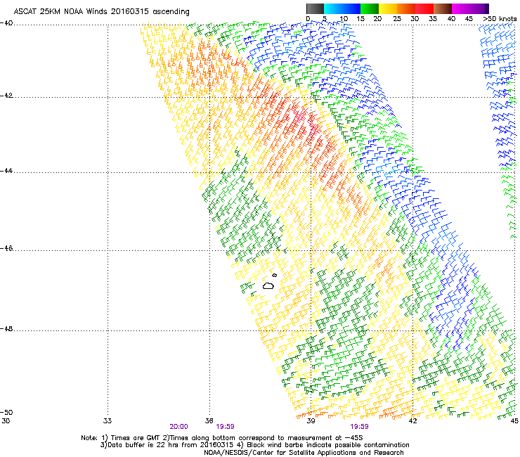Click the -46 latitude axis label
The height and width of the screenshot is (457, 520).
click(6, 249)
